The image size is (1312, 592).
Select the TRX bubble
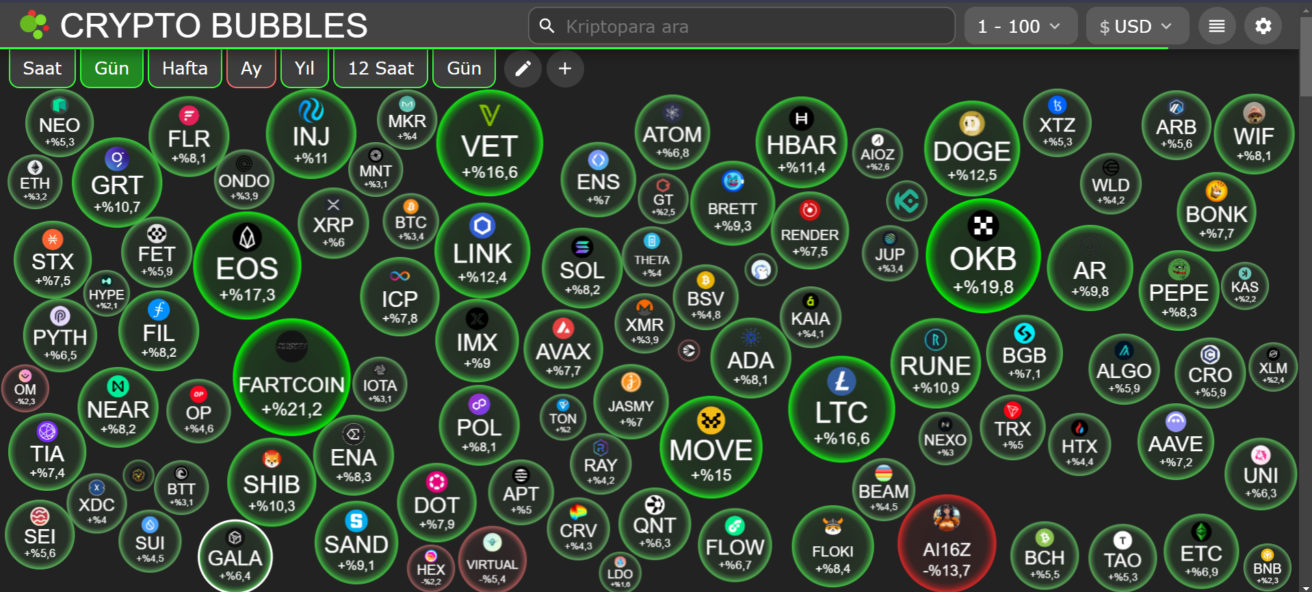[1012, 427]
